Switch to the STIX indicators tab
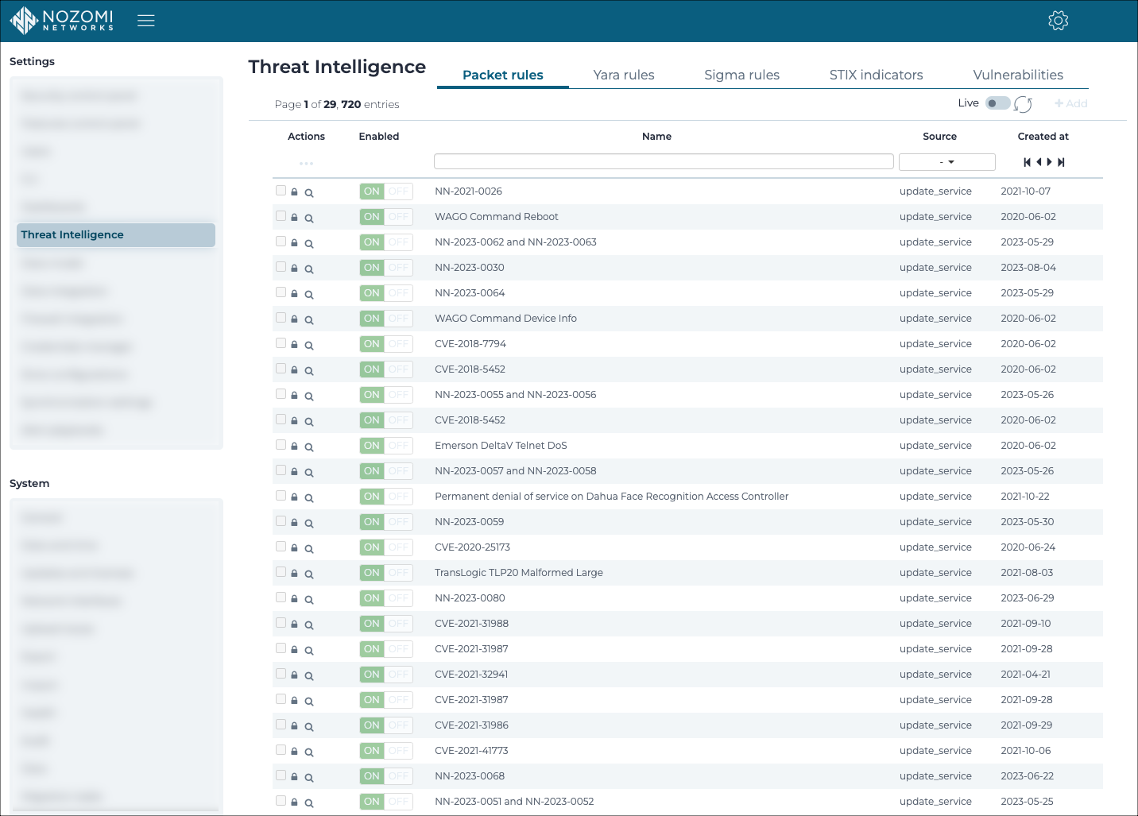 (876, 75)
